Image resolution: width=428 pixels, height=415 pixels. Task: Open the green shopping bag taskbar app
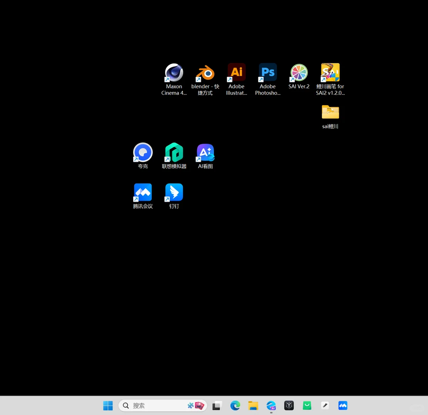coord(307,405)
